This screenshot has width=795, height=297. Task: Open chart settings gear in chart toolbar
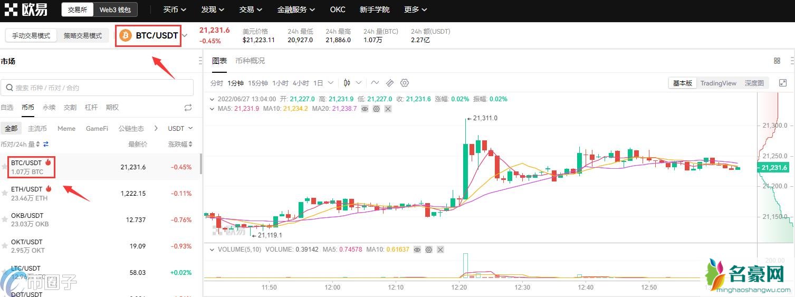pyautogui.click(x=405, y=83)
